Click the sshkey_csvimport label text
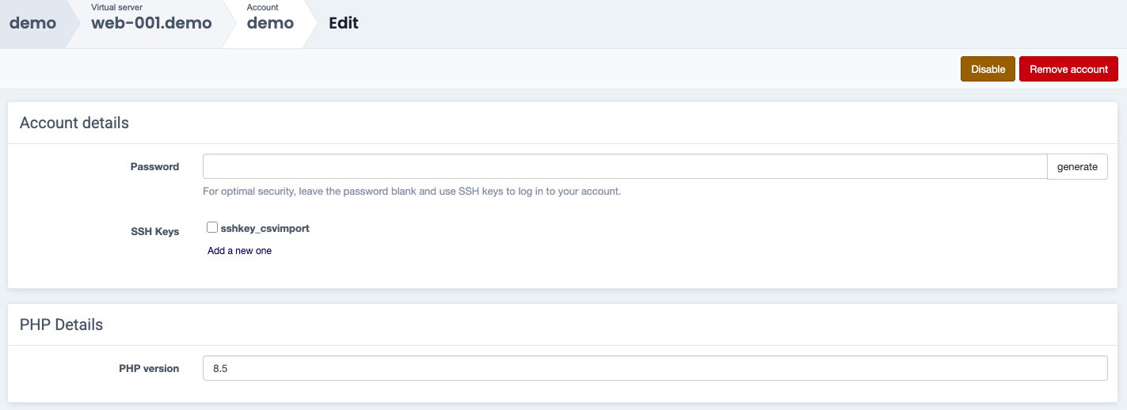 265,228
